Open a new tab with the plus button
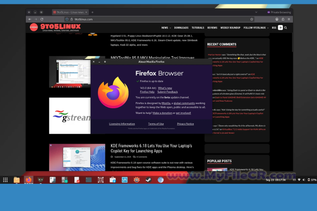Image resolution: width=317 pixels, height=211 pixels. click(92, 12)
